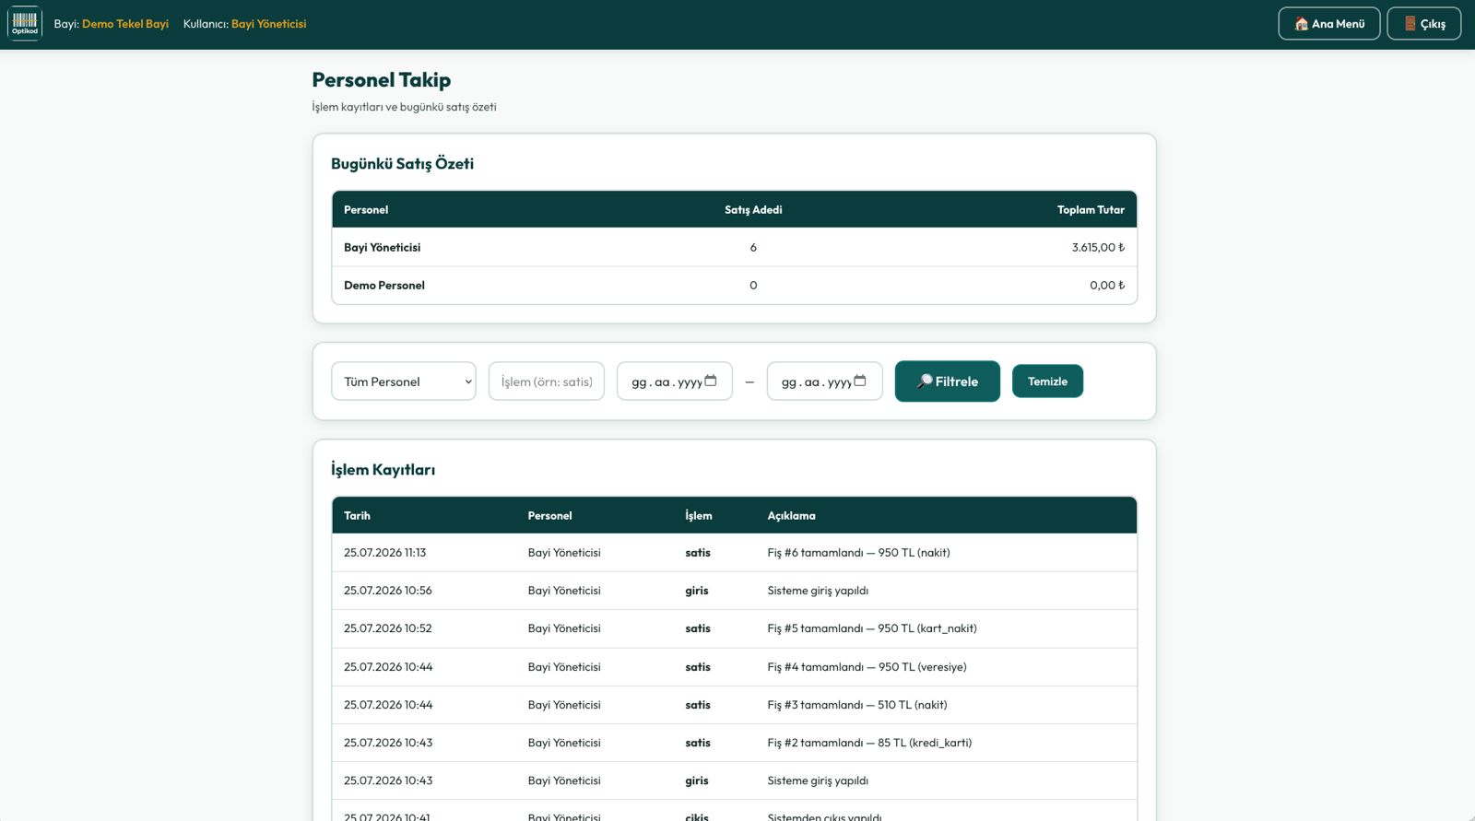Click Fiş #6 tamamlandı description
Screen dimensions: 1475x821
coord(858,553)
